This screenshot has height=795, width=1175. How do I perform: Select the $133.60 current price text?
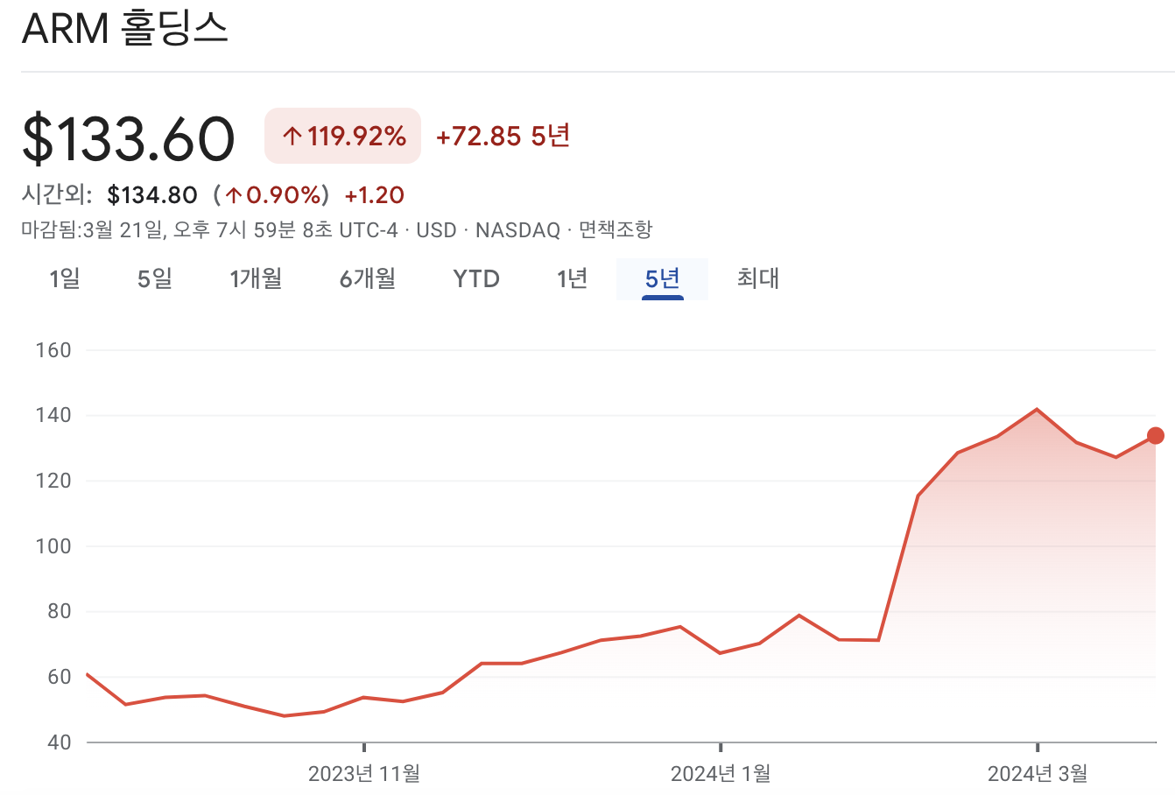(x=130, y=136)
